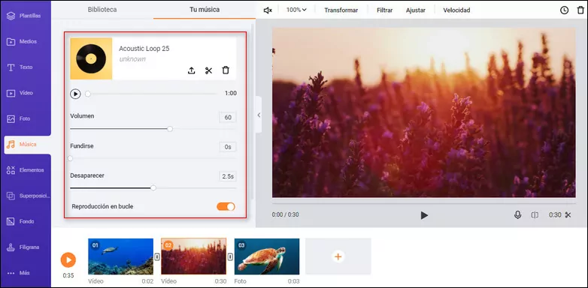Toggle off Reproducción en bucle switch

pos(226,206)
